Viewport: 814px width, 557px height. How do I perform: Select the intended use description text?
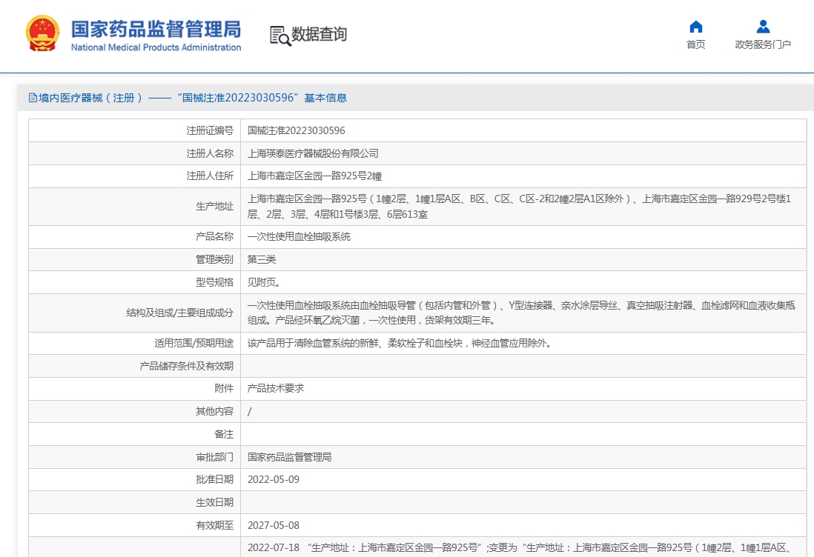pos(399,344)
